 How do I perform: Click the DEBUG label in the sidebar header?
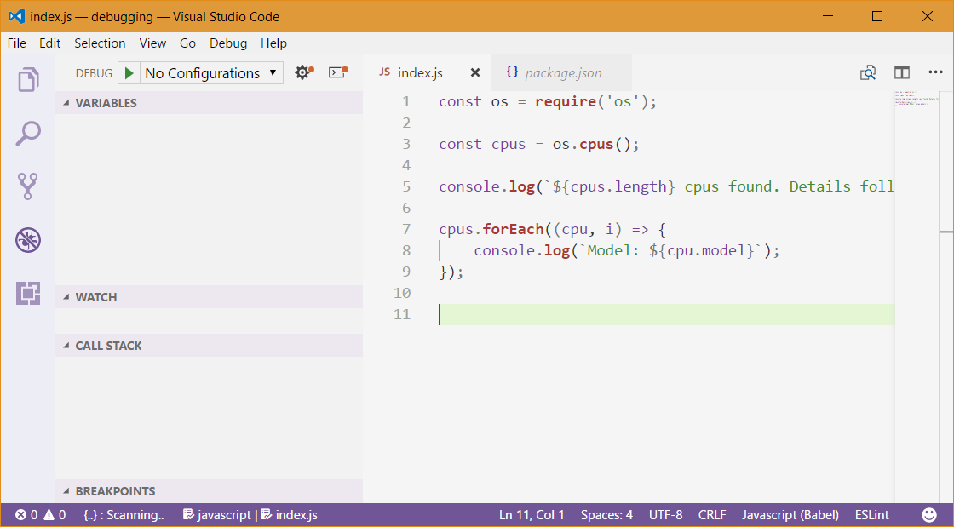(94, 73)
